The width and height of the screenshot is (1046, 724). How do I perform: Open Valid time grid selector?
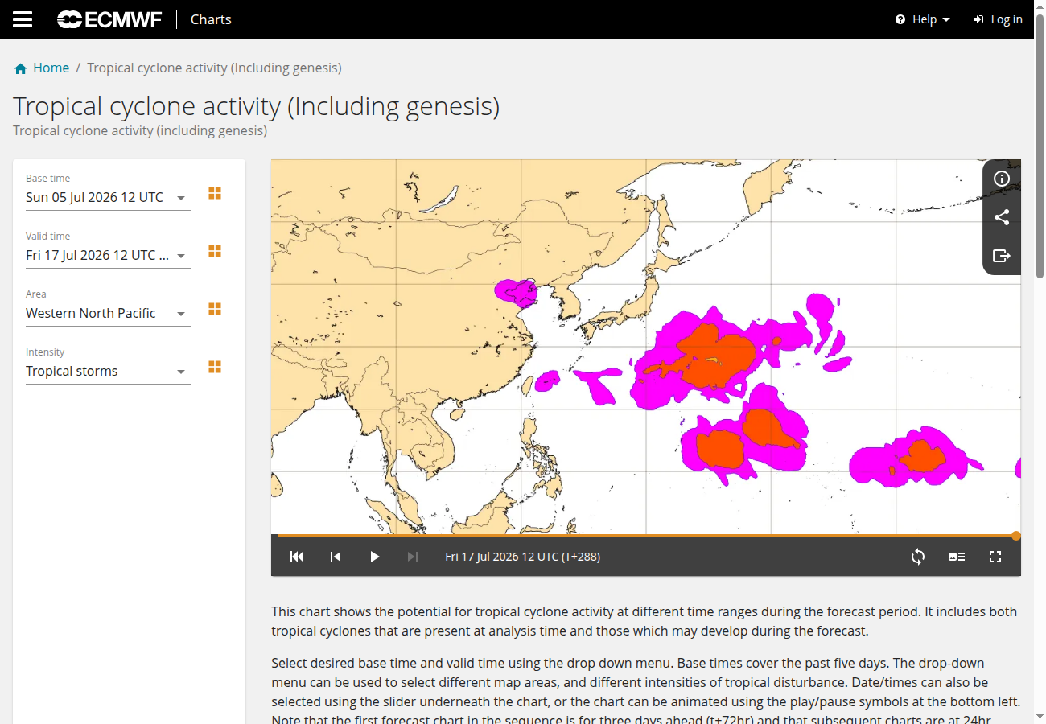[x=215, y=251]
